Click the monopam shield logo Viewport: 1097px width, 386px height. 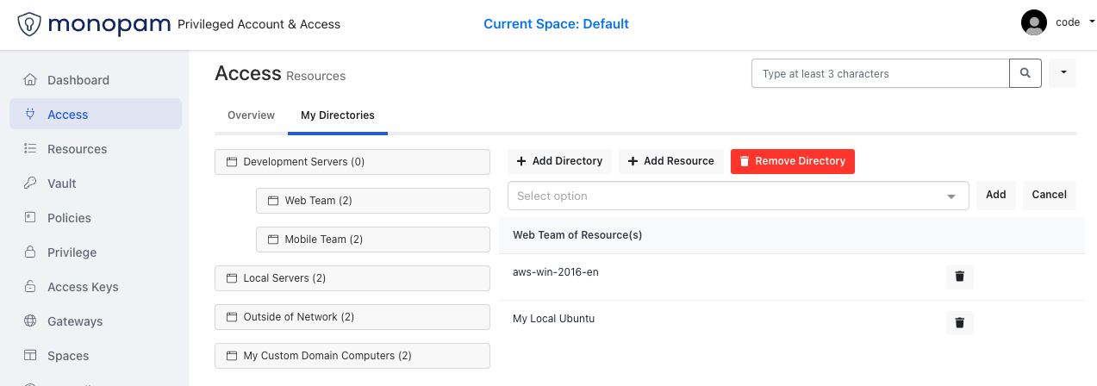pos(29,24)
